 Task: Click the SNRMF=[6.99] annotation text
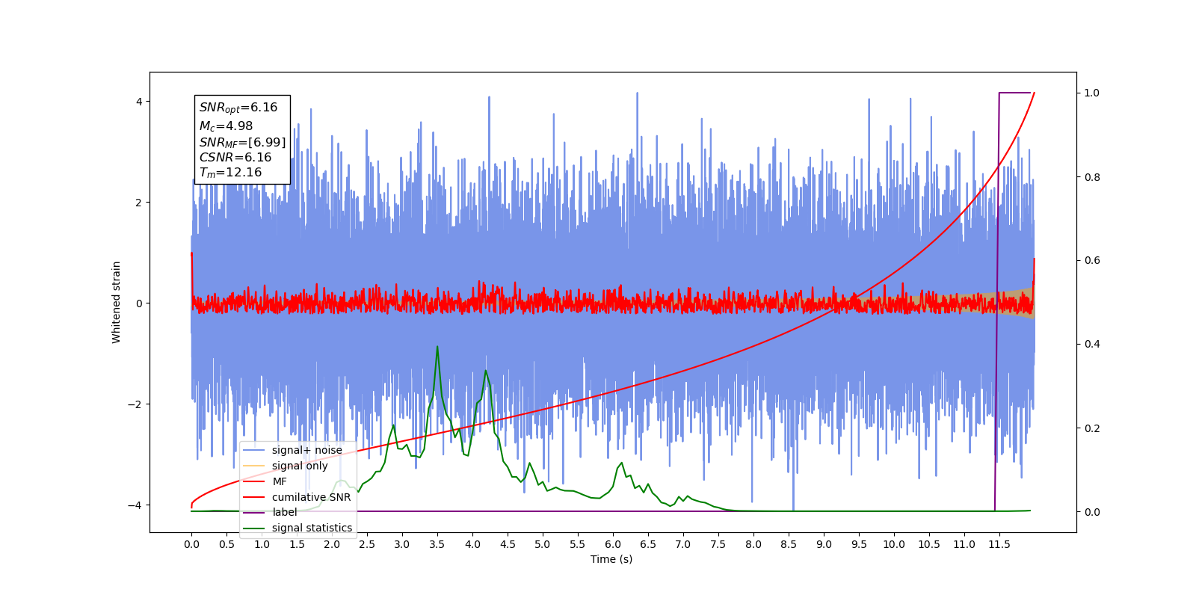tap(242, 142)
